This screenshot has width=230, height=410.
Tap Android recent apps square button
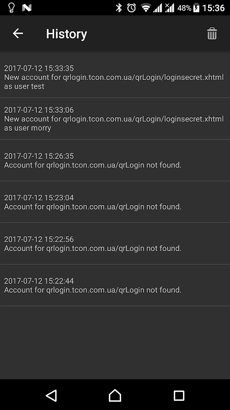[x=179, y=395]
